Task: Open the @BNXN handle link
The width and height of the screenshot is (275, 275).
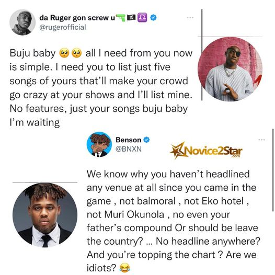Action: click(129, 149)
